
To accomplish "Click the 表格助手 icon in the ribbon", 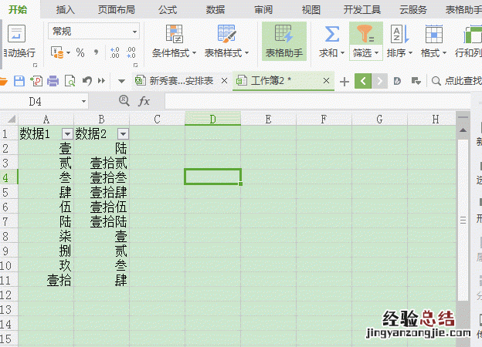I will pyautogui.click(x=283, y=35).
